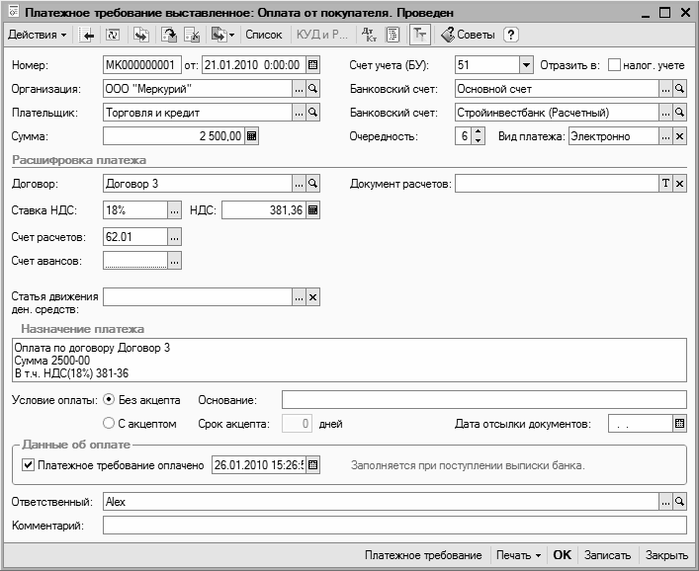This screenshot has width=699, height=571.
Task: Open selection for Основной счет field
Action: [665, 89]
